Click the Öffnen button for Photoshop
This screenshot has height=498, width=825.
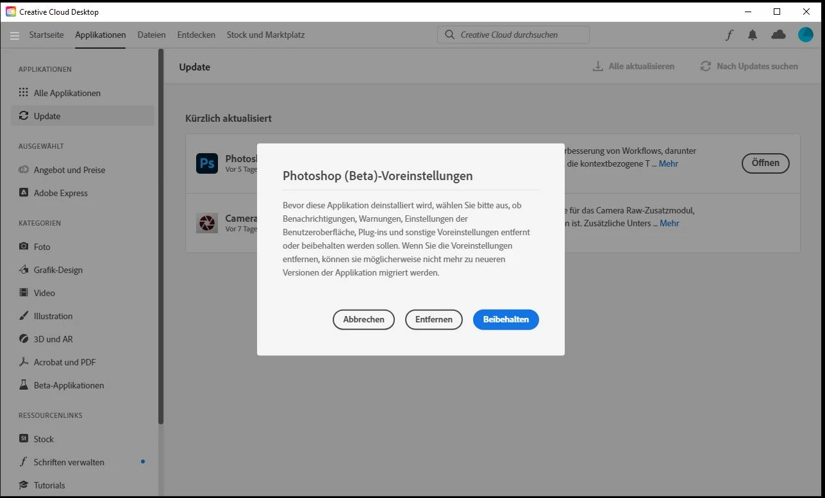pos(765,163)
